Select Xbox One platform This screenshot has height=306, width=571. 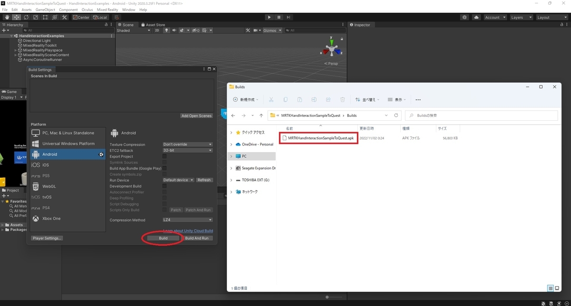click(68, 219)
